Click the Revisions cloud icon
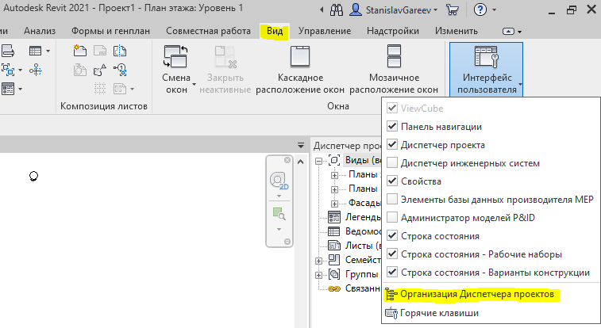The image size is (601, 328). (x=100, y=70)
